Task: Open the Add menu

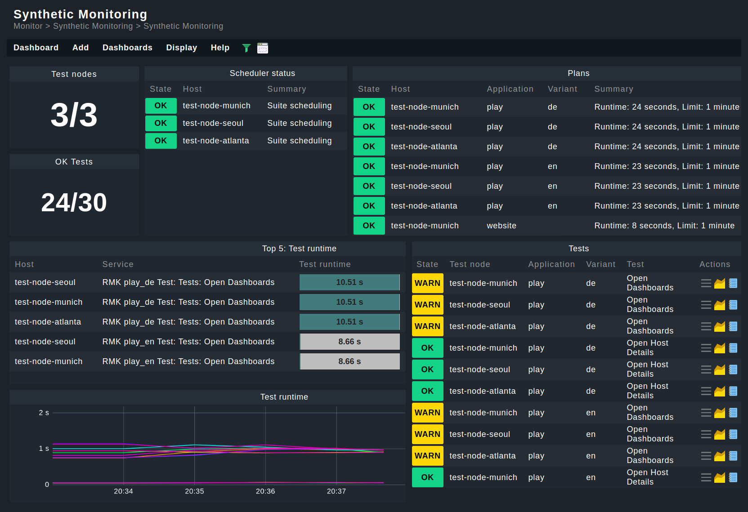Action: pos(81,48)
